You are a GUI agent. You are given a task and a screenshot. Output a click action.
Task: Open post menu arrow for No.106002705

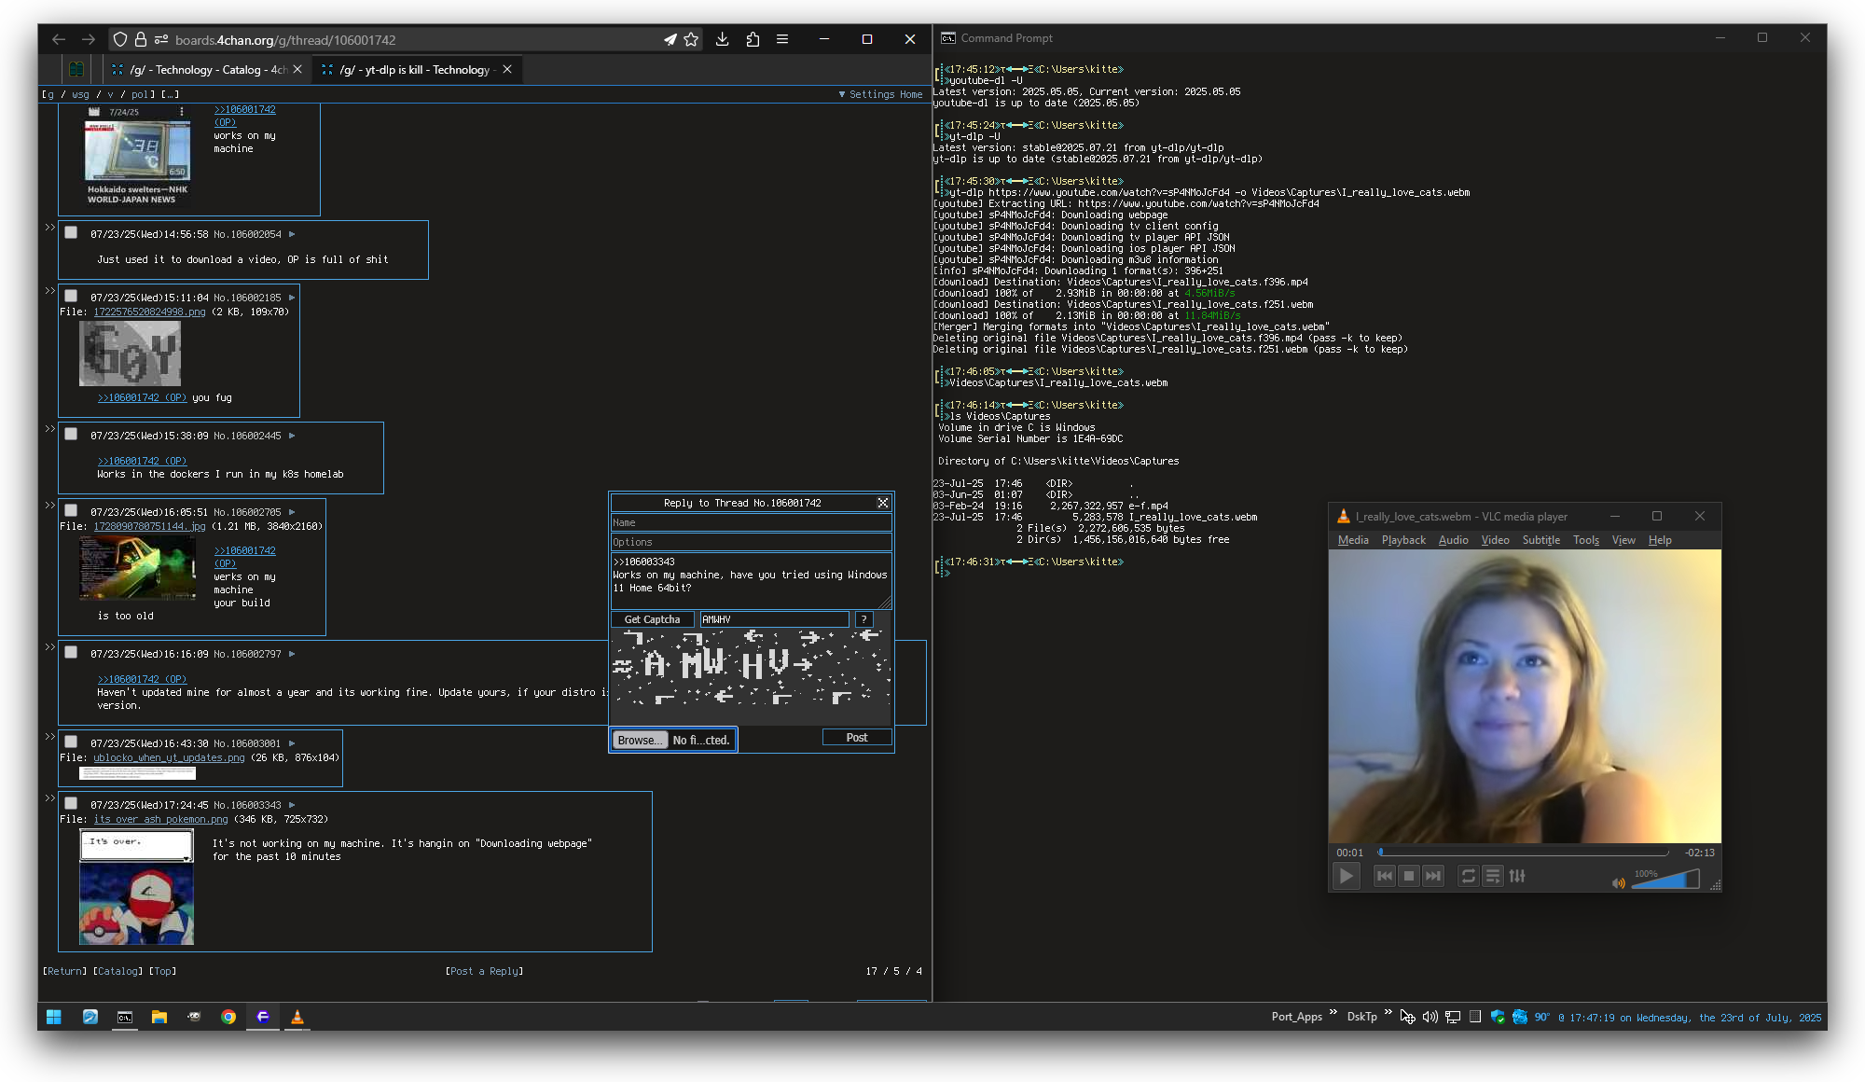point(292,512)
